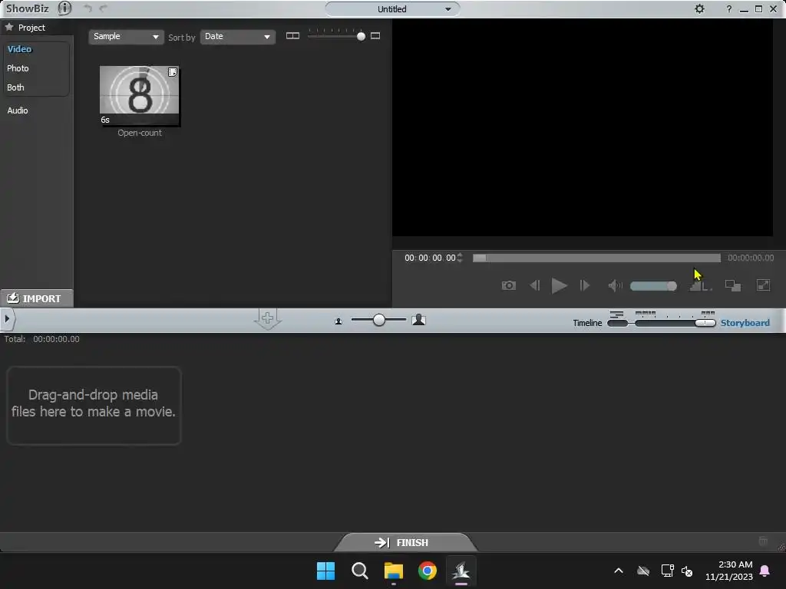Expand the side panel arrow
The height and width of the screenshot is (589, 786).
pos(7,318)
